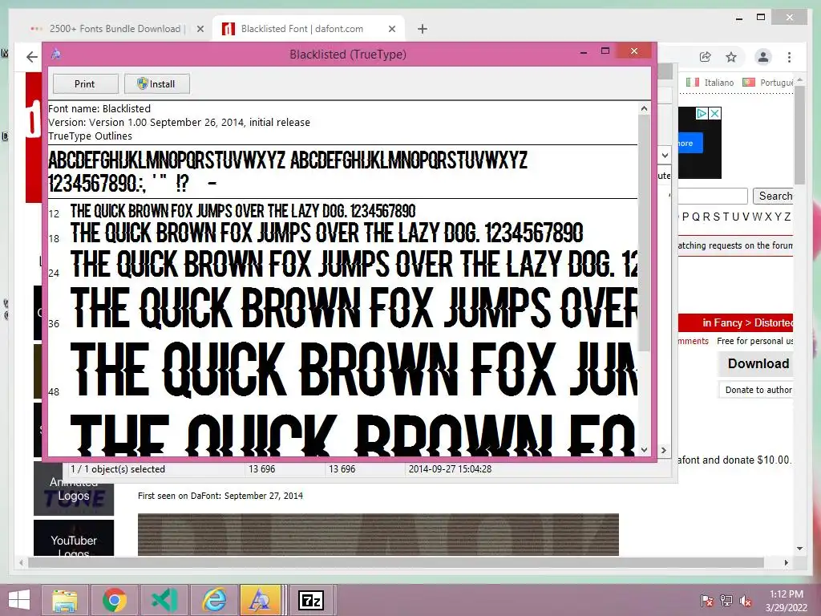This screenshot has height=616, width=821.
Task: Click the Search button on dafont
Action: point(774,196)
